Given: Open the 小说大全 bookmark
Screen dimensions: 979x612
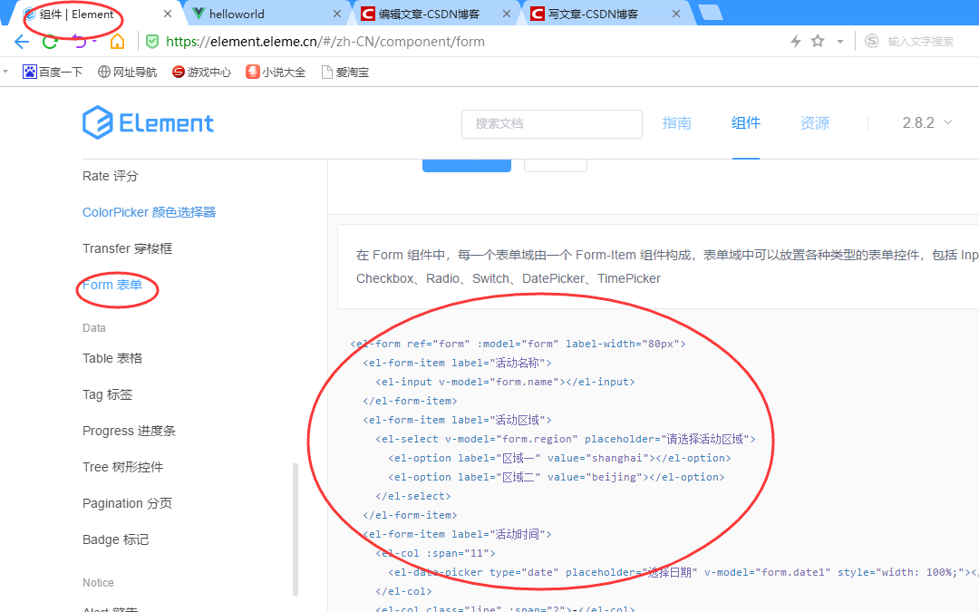Looking at the screenshot, I should coord(276,72).
